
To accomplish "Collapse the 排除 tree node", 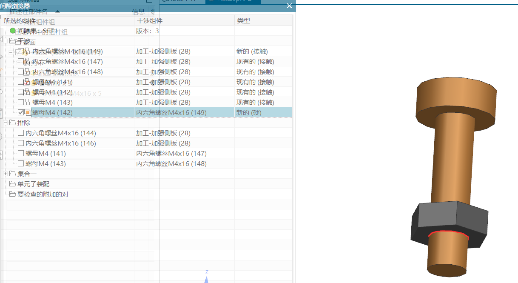I will pos(5,123).
